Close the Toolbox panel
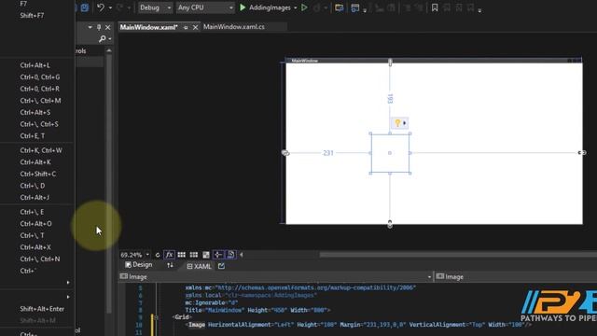The width and height of the screenshot is (597, 336). pos(108,27)
